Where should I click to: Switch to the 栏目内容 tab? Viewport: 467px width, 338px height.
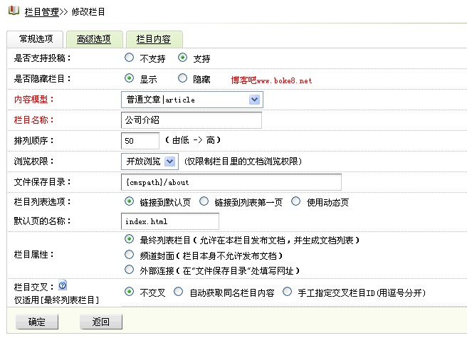pos(153,39)
